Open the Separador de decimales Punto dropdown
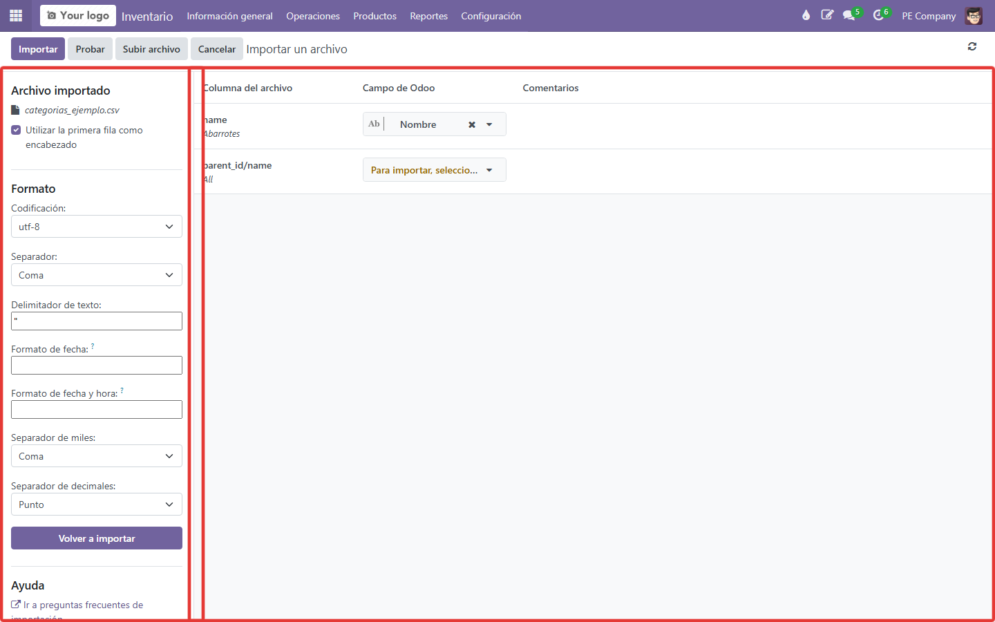Image resolution: width=995 pixels, height=622 pixels. tap(97, 505)
